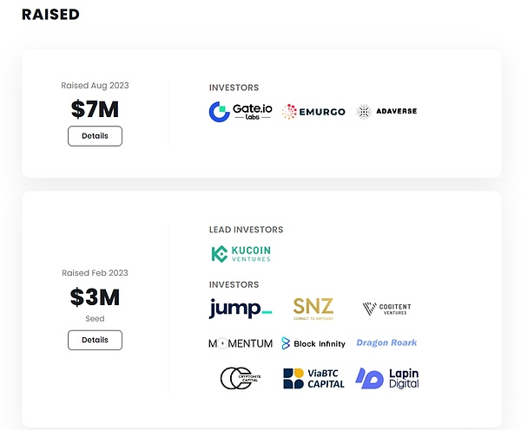Open the Adaverse investor logo

click(x=386, y=112)
